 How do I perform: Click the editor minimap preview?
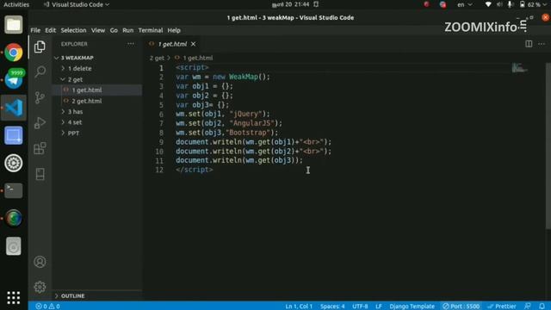click(x=519, y=67)
